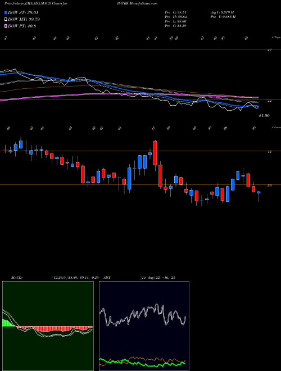Click the '44' axis label on EMA chart

tap(269, 101)
